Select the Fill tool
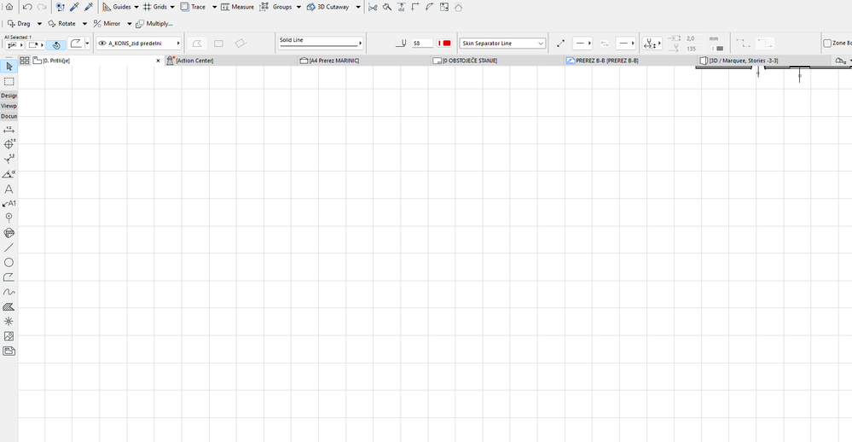 (9, 306)
